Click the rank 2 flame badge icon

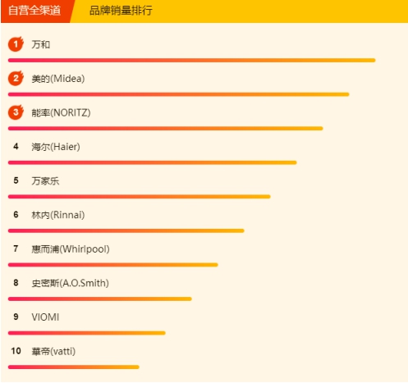click(x=16, y=78)
